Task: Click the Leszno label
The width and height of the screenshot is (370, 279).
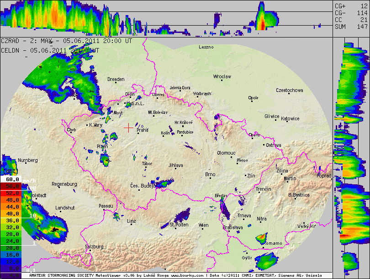Action: point(206,47)
